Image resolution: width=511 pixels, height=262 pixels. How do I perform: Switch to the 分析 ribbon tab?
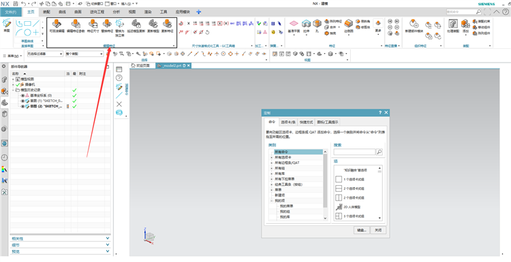click(116, 12)
